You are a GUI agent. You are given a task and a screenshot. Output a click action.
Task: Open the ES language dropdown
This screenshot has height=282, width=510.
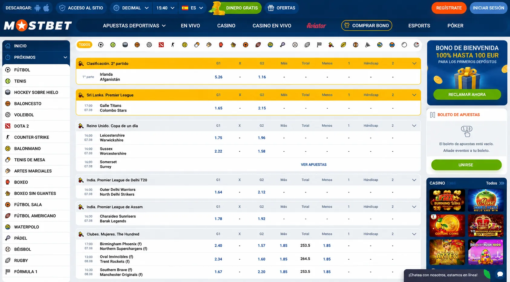(192, 8)
